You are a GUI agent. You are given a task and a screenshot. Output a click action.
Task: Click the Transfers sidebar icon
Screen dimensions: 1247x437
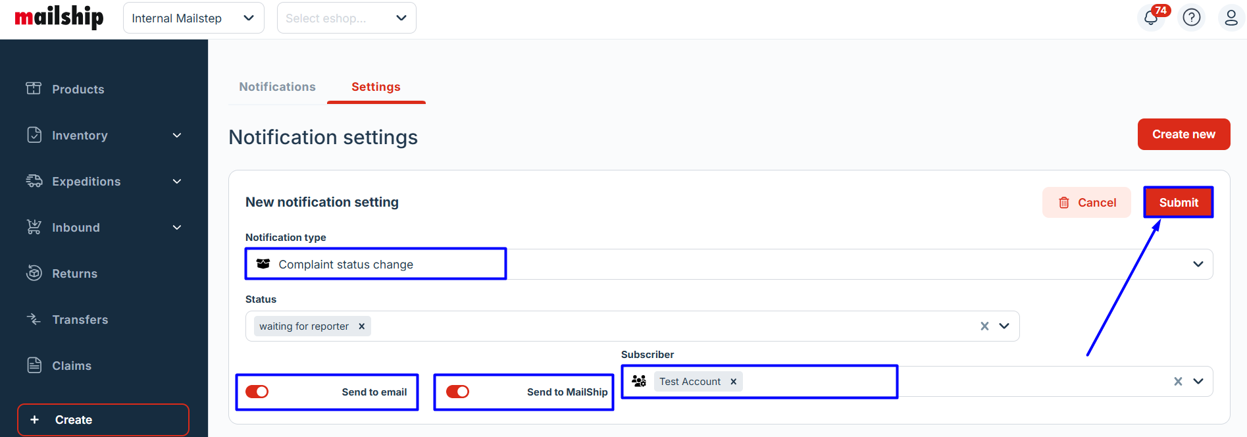point(34,319)
